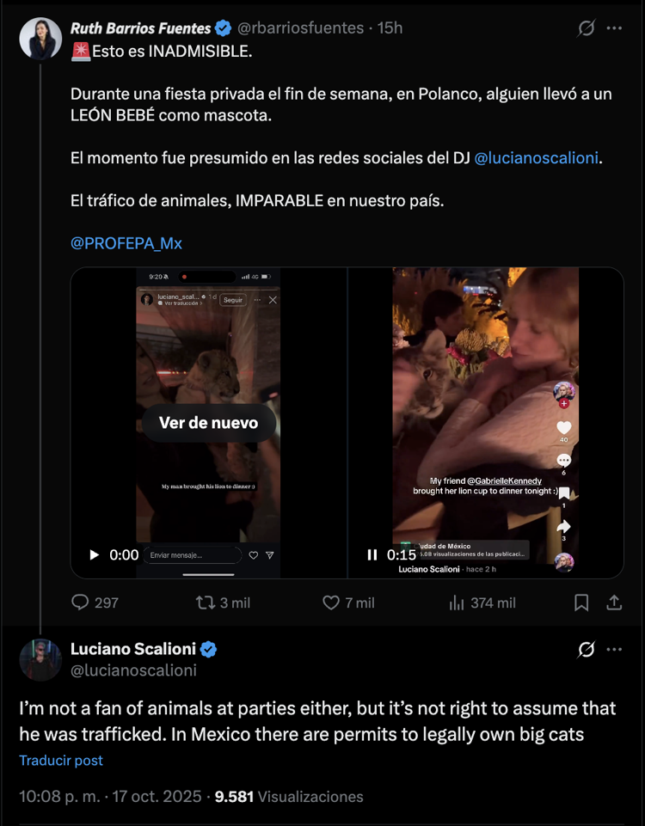Pause the right video at 0:15
Viewport: 645px width, 826px height.
click(372, 555)
